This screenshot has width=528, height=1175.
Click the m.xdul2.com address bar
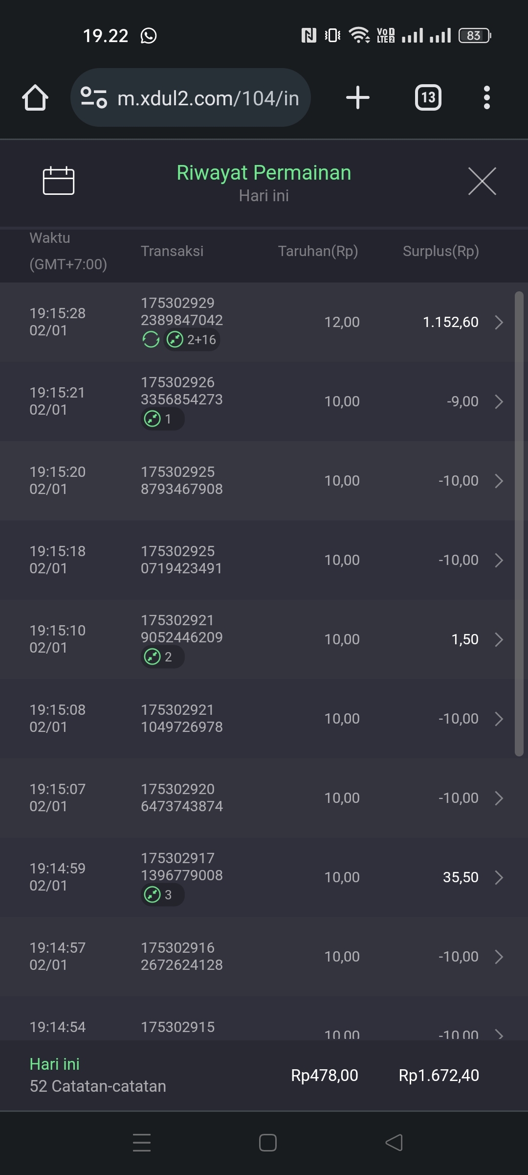pos(208,98)
